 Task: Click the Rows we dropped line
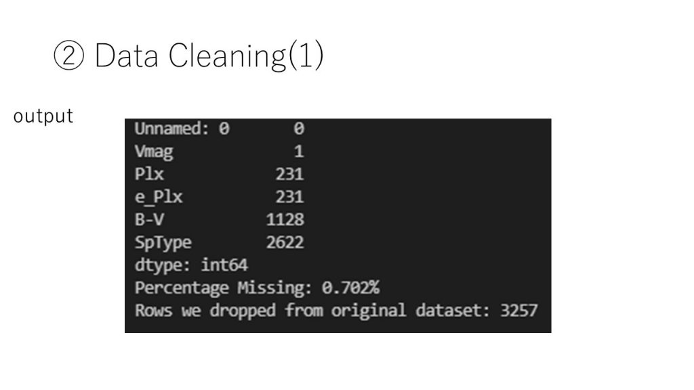(336, 310)
